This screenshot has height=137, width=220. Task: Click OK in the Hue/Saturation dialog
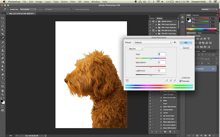click(186, 42)
